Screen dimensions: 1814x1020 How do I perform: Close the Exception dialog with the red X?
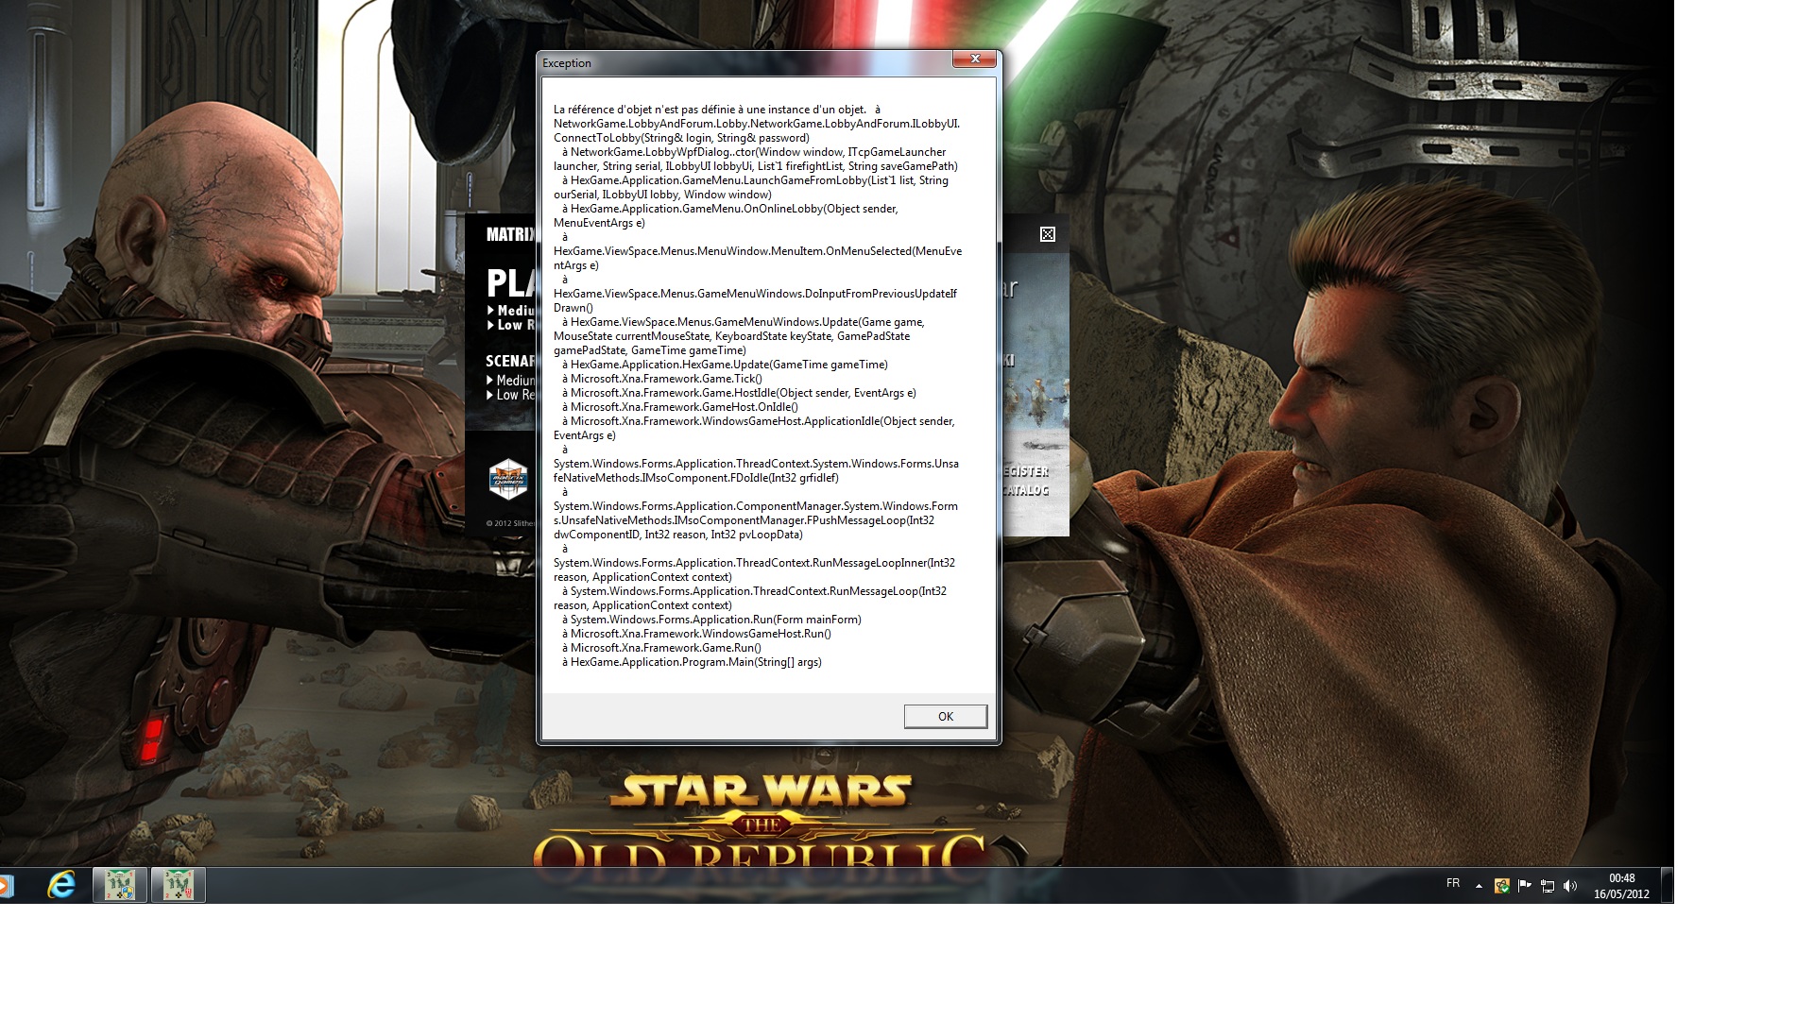(x=974, y=59)
